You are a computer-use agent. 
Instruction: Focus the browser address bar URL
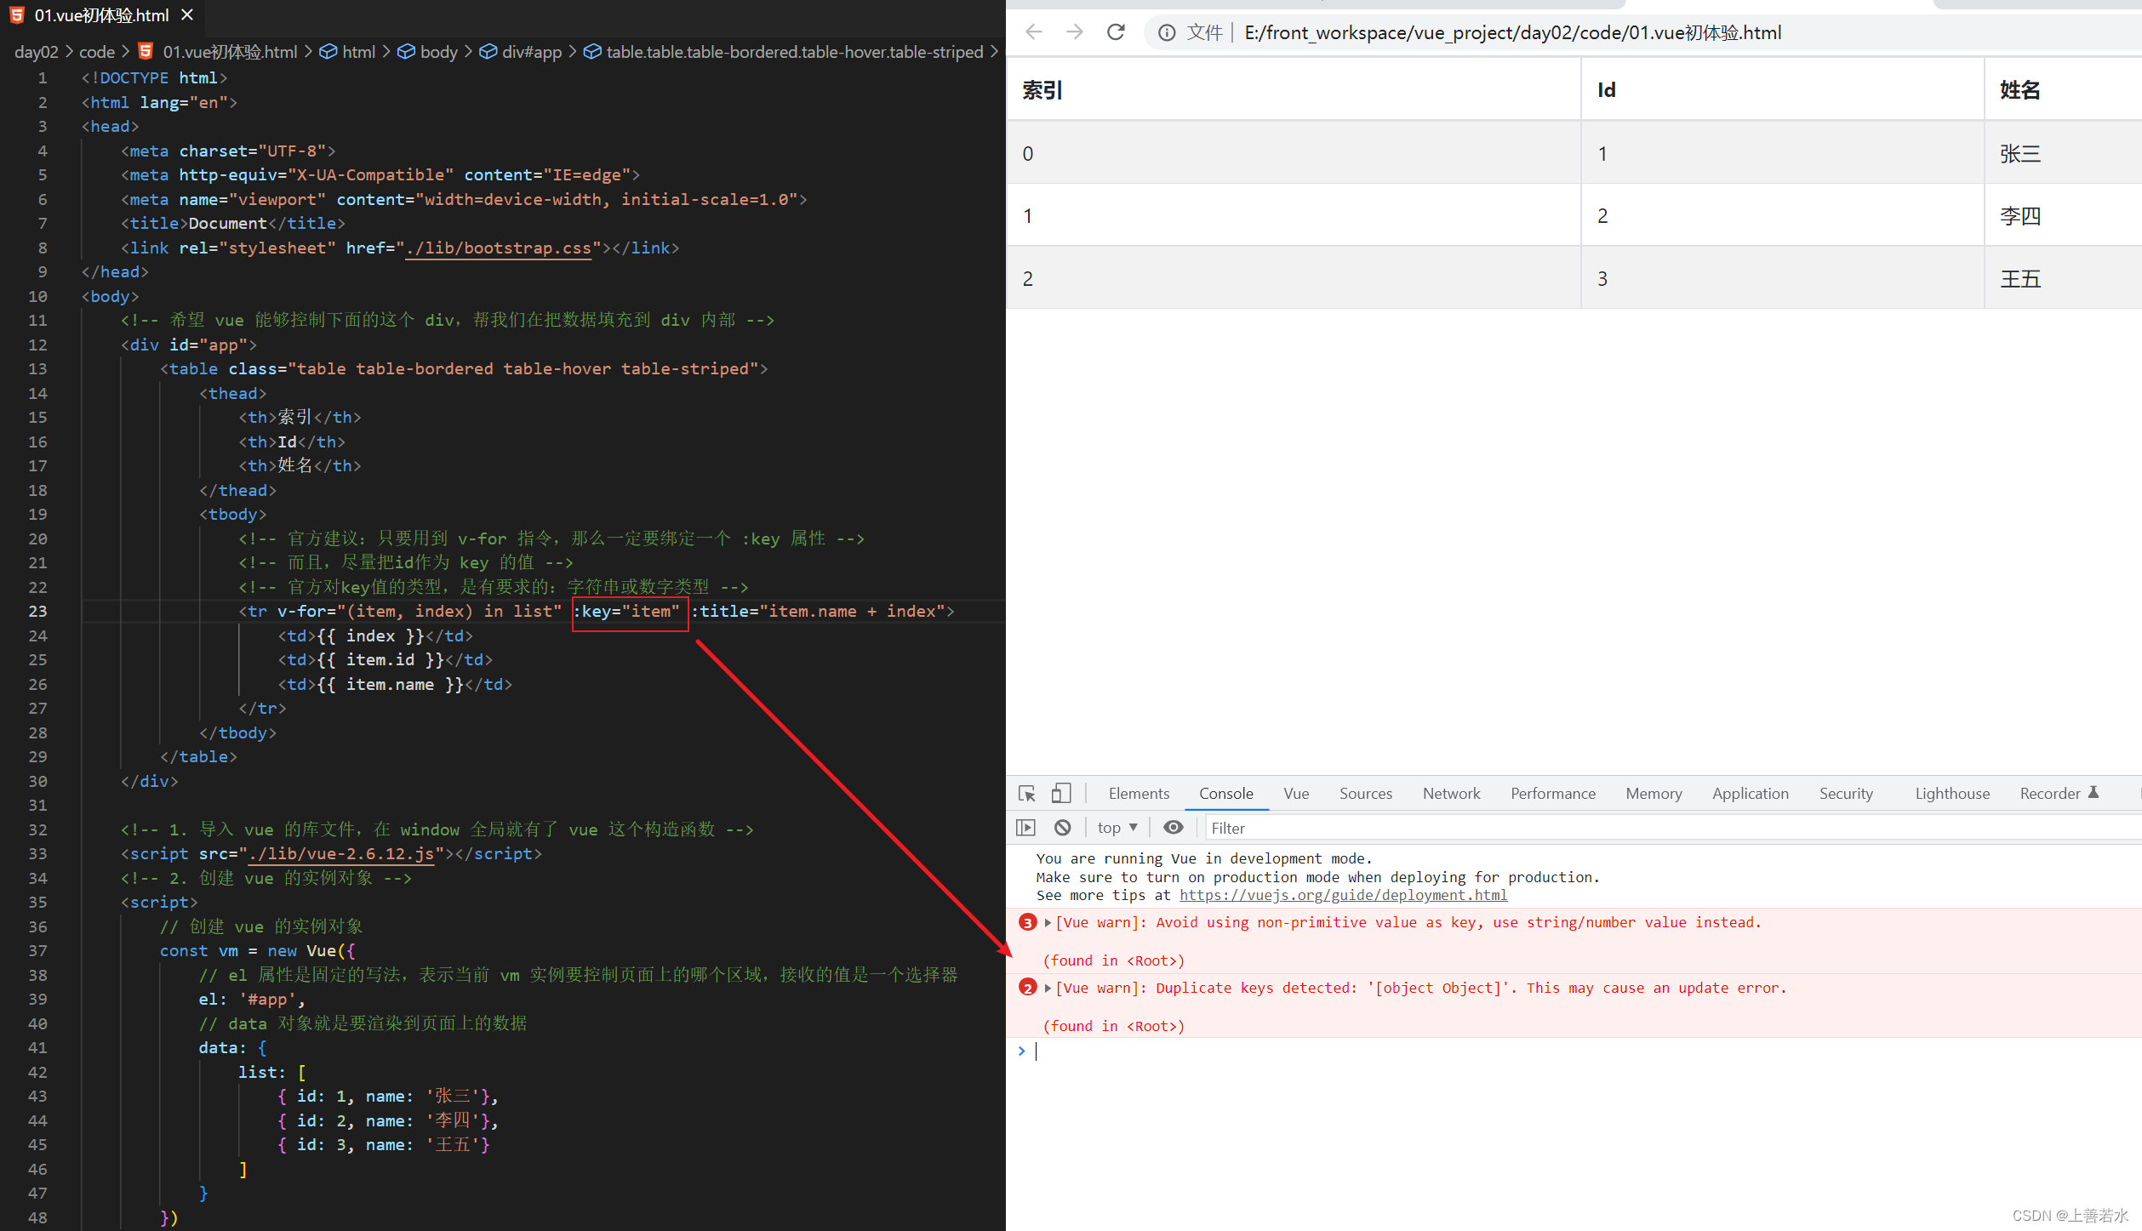coord(1512,32)
